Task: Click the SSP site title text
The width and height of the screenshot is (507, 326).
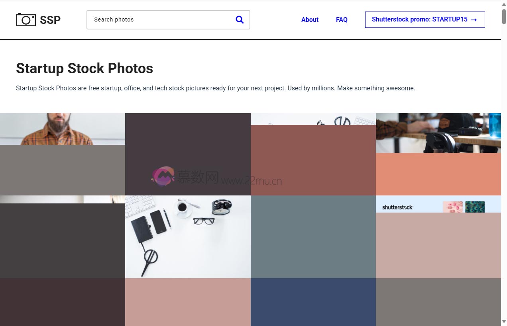Action: [51, 20]
